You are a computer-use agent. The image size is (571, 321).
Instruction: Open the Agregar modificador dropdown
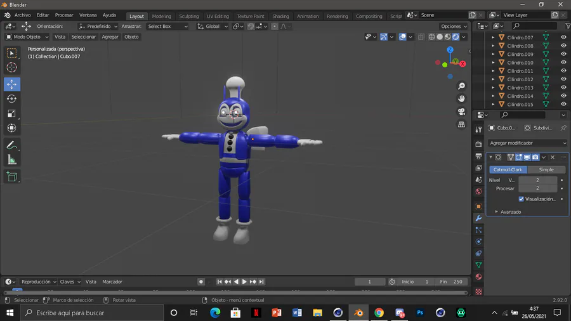click(x=528, y=143)
